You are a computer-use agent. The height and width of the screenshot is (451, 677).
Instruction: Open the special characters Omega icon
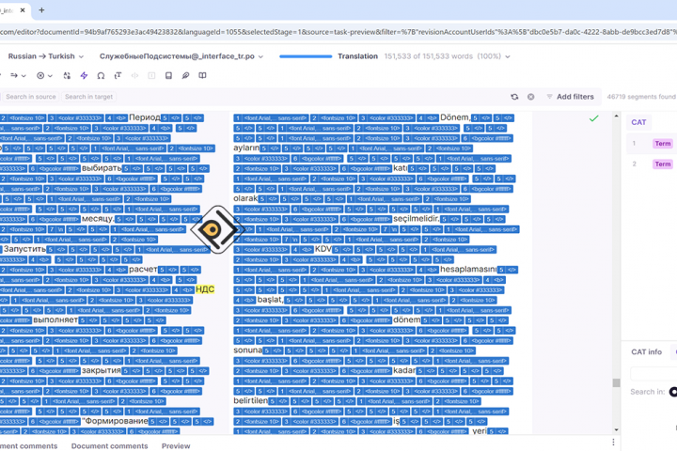click(101, 75)
